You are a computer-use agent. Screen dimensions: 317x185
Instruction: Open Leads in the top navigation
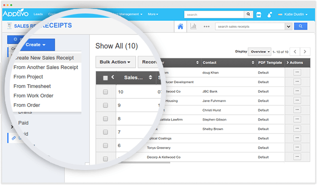[38, 14]
